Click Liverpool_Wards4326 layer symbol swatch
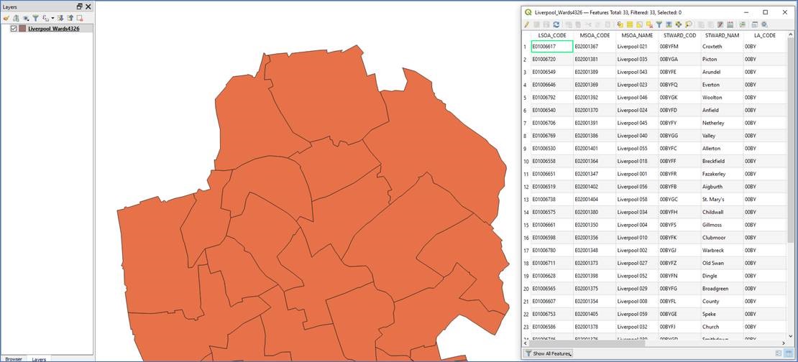The height and width of the screenshot is (362, 798). point(22,29)
